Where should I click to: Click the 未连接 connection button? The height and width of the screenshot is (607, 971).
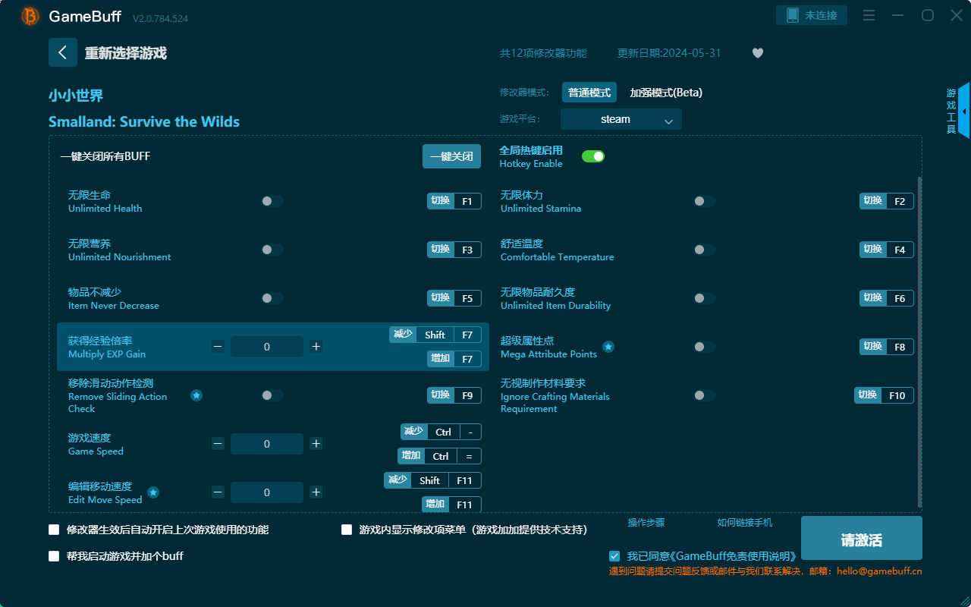point(812,15)
